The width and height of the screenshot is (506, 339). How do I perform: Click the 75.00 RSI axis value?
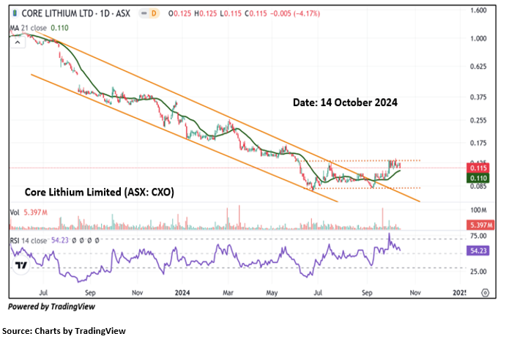pyautogui.click(x=478, y=236)
